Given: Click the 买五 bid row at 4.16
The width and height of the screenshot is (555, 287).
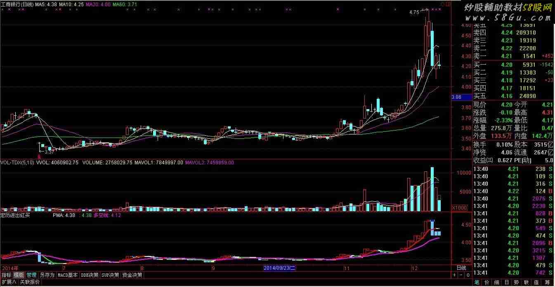Looking at the screenshot, I should 513,96.
